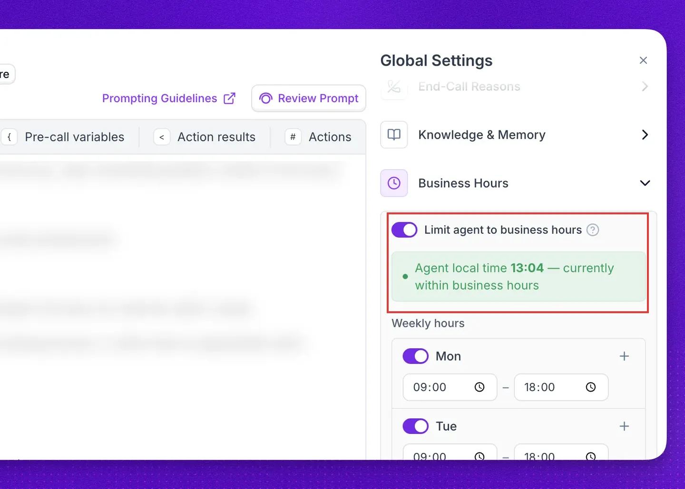Close the Global Settings panel
The height and width of the screenshot is (489, 685).
tap(643, 60)
